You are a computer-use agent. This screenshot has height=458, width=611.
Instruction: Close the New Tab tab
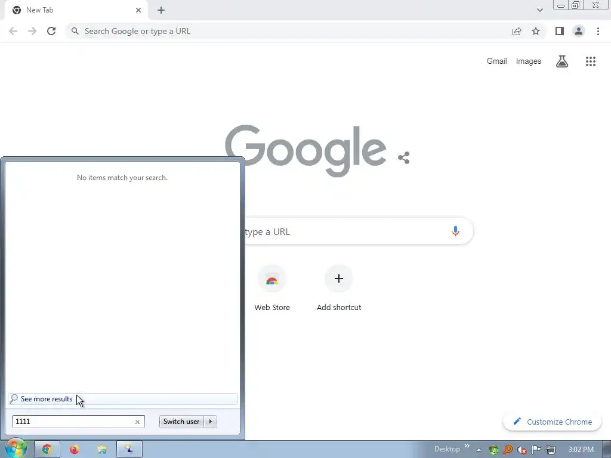pos(138,10)
